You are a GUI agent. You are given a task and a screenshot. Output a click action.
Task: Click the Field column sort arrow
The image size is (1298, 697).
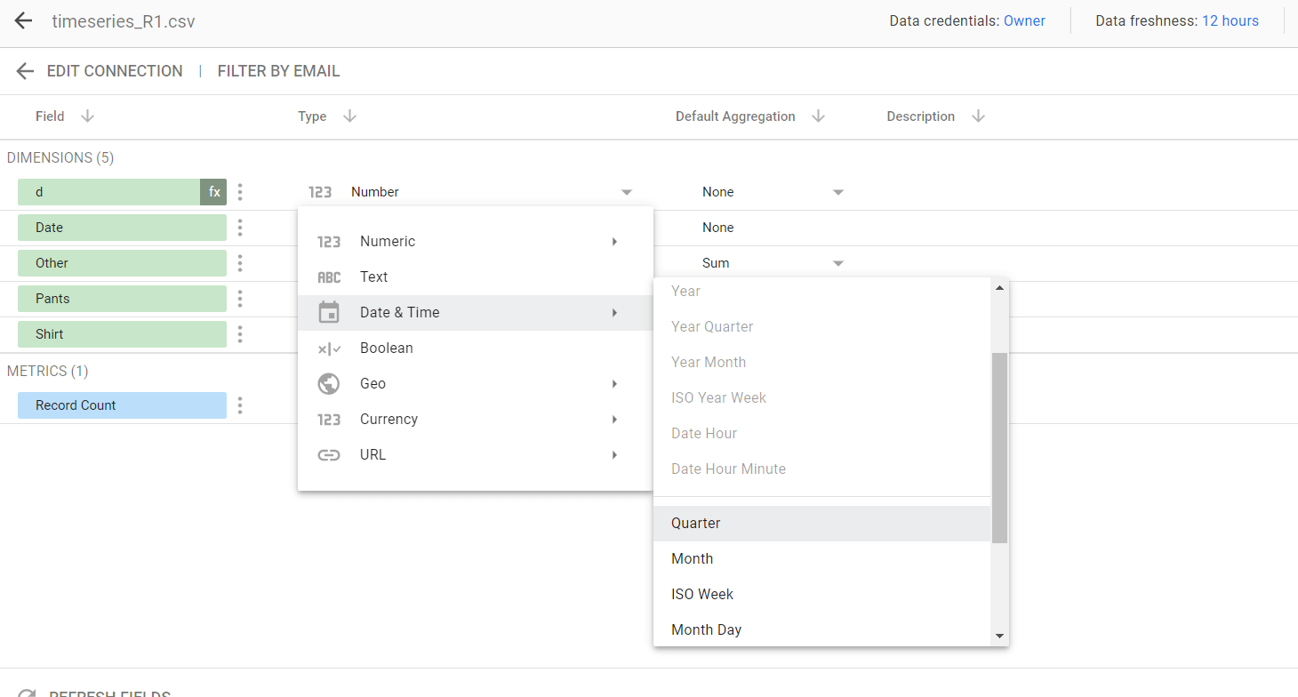87,116
